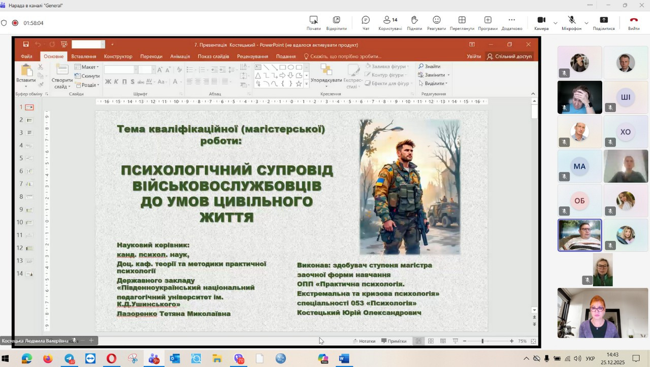The height and width of the screenshot is (367, 650).
Task: Open the Програми apps panel
Action: (x=487, y=22)
